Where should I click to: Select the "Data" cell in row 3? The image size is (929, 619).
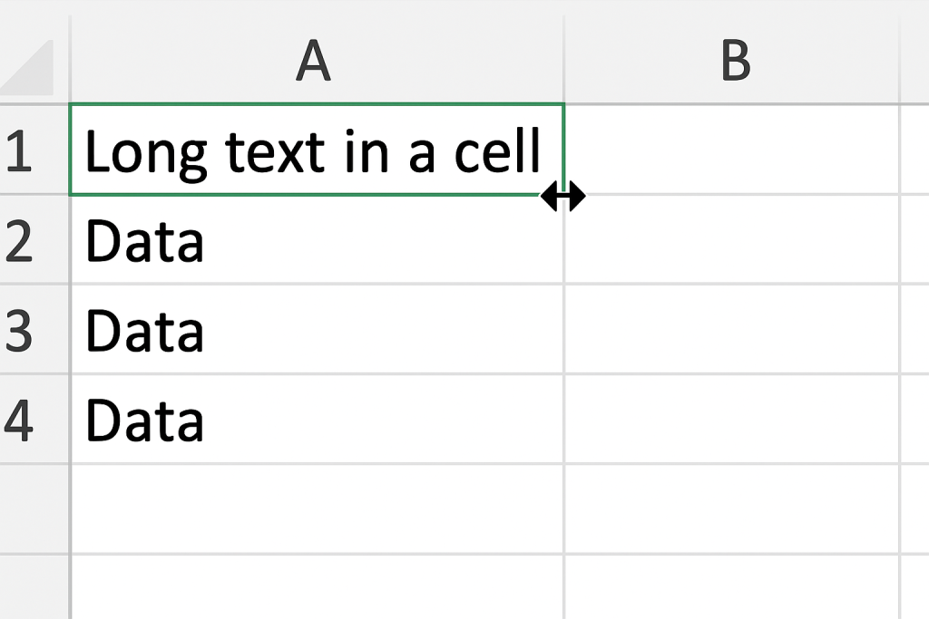[315, 330]
